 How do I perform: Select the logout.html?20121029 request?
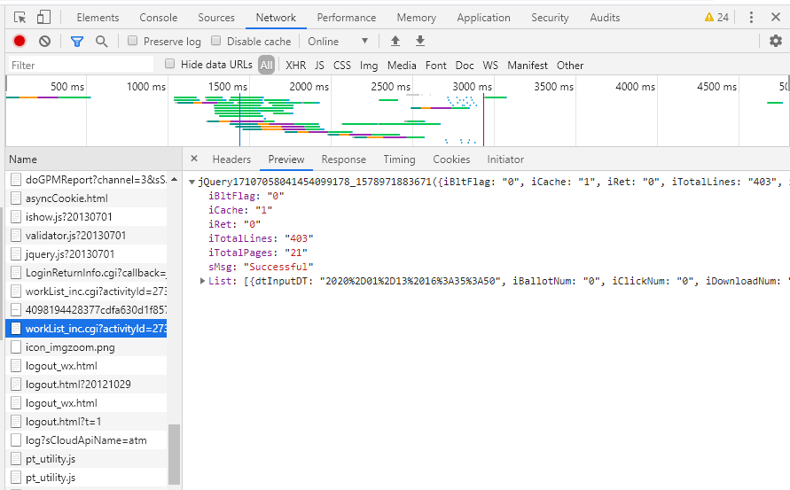click(x=86, y=385)
